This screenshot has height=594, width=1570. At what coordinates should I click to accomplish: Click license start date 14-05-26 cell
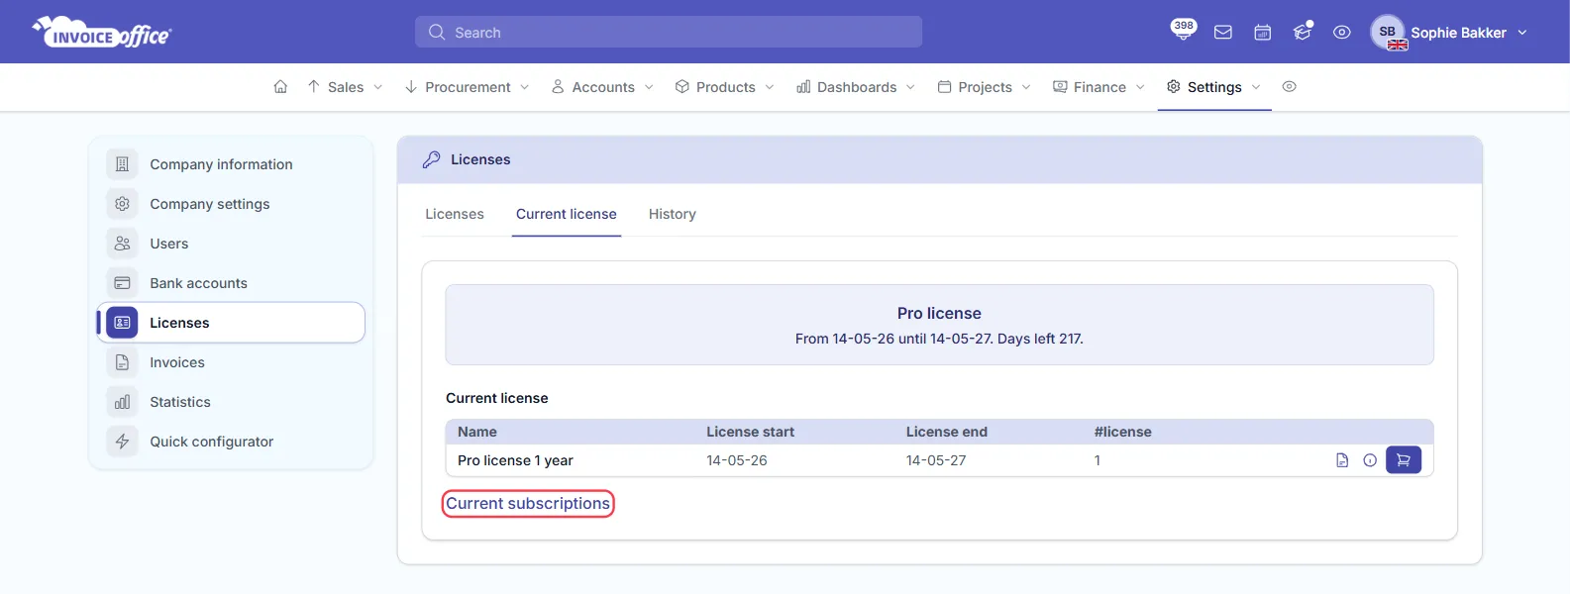point(736,460)
